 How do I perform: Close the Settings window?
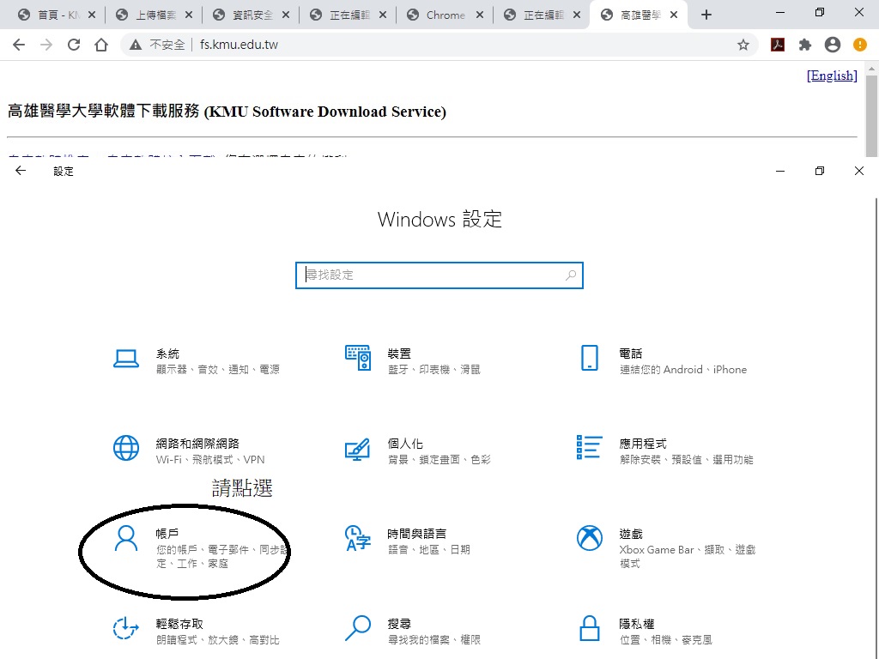tap(858, 171)
